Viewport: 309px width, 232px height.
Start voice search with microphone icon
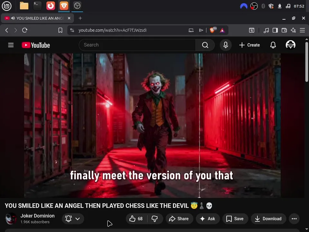(x=226, y=45)
